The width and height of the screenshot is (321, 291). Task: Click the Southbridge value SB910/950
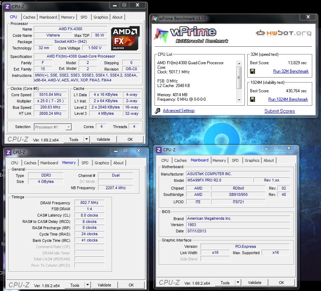(x=238, y=194)
